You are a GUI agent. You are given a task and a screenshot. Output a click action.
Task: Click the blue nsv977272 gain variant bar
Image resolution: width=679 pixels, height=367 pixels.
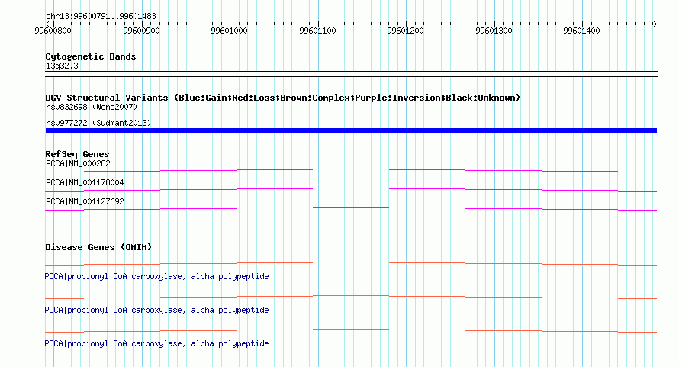[351, 130]
